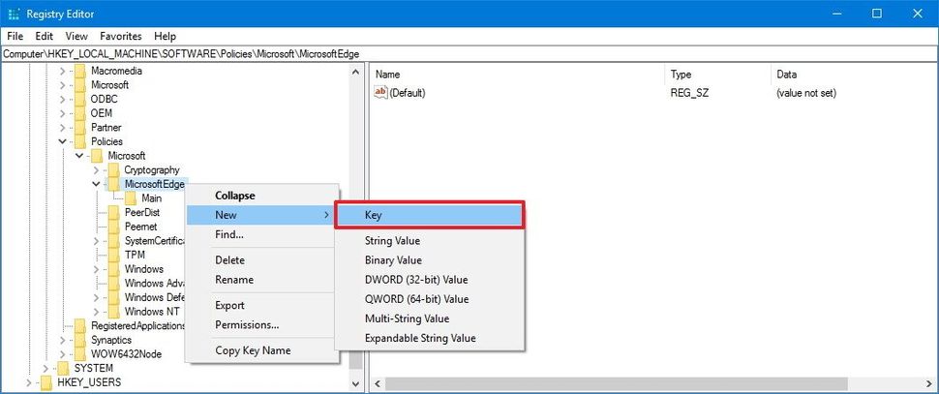Expand the ODBC key chevron

click(63, 99)
